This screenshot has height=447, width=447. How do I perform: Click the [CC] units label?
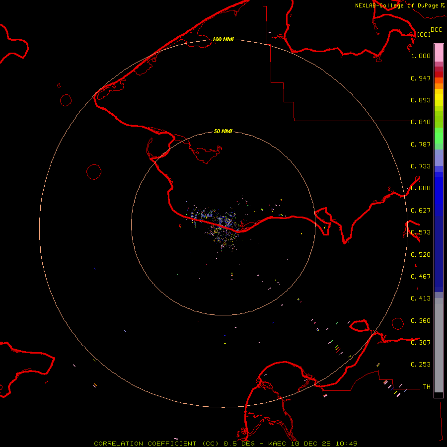click(424, 34)
